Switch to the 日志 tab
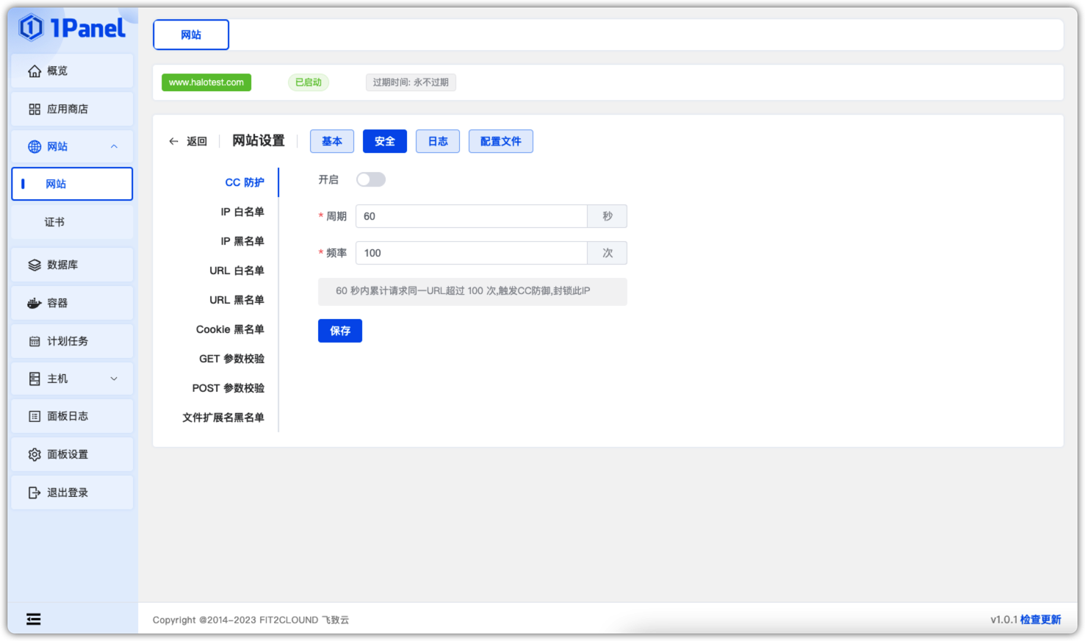Screen dimensions: 1085x641 pos(438,141)
